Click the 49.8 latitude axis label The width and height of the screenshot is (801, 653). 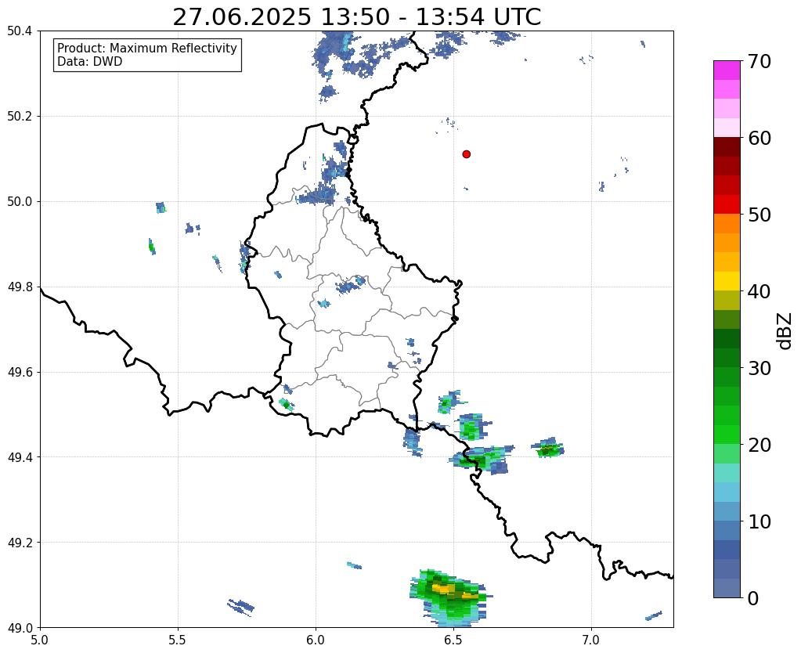tap(20, 287)
